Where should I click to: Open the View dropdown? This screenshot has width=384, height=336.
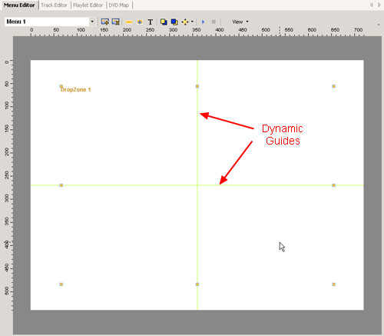tap(240, 22)
